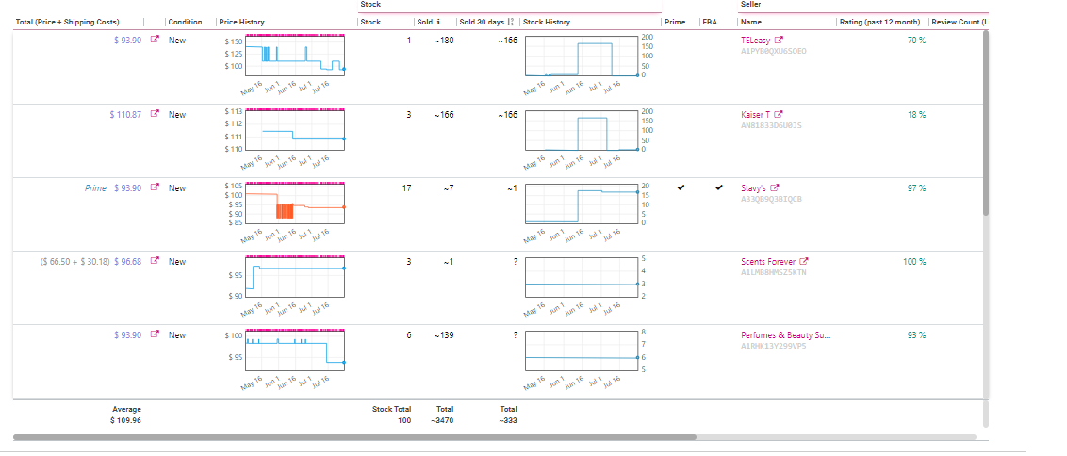Click the 70 % rating of TELeasy
The image size is (1067, 456).
pos(916,41)
